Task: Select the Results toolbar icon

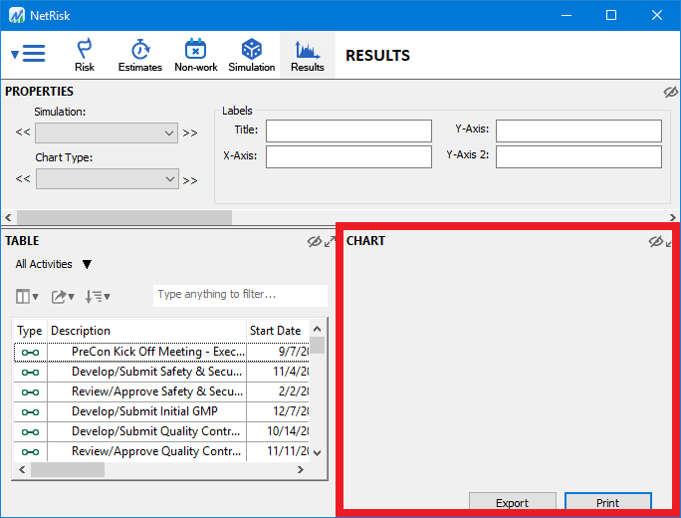Action: coord(308,55)
